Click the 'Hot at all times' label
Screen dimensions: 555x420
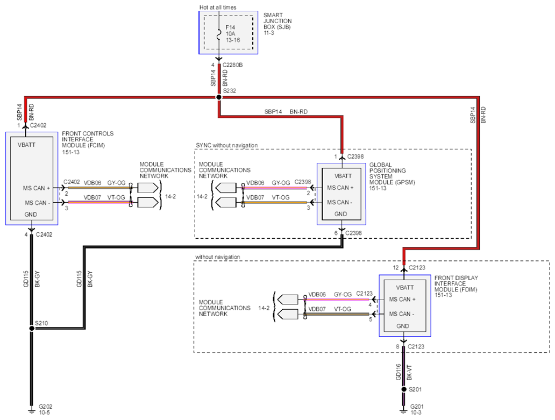(x=218, y=7)
